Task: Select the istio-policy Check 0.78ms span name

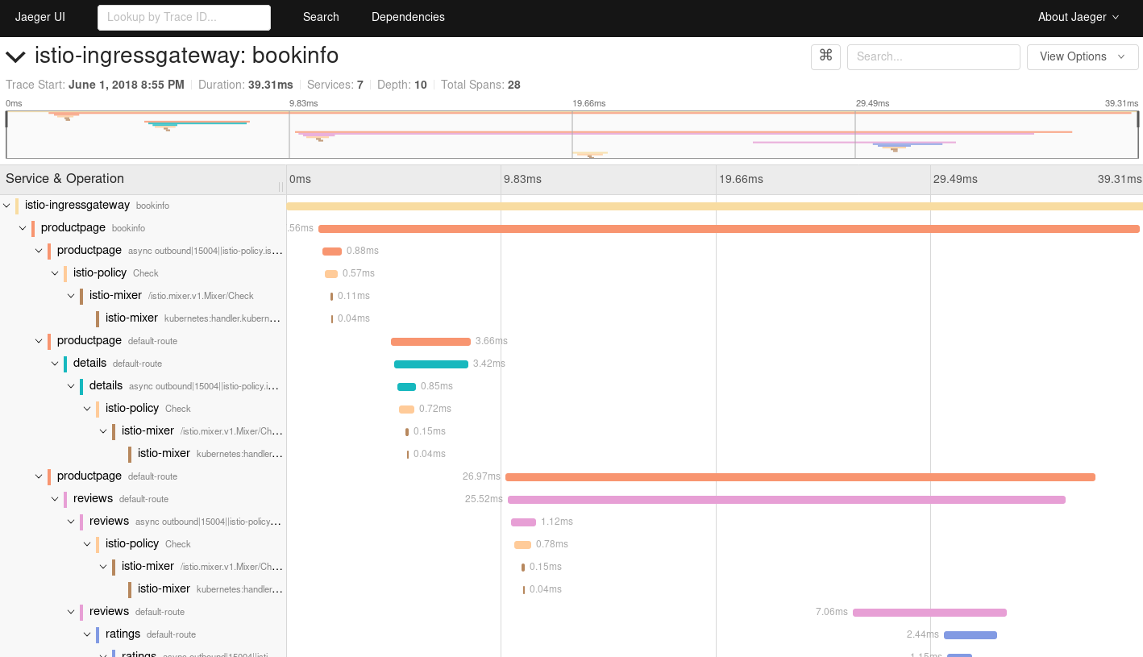Action: [x=132, y=544]
